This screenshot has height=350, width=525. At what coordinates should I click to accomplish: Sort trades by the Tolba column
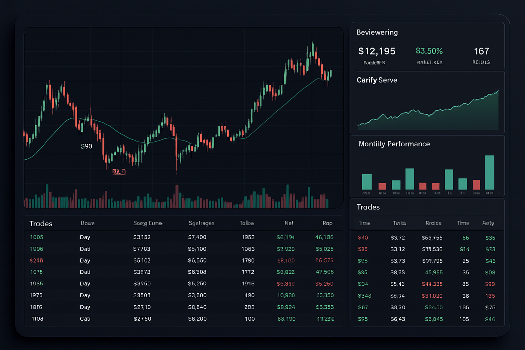pyautogui.click(x=246, y=223)
